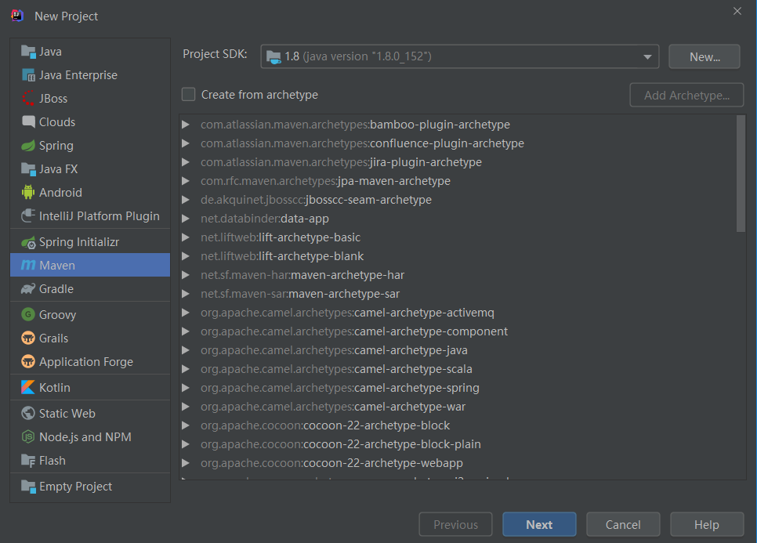Click the Empty Project folder icon
Image resolution: width=757 pixels, height=543 pixels.
28,487
